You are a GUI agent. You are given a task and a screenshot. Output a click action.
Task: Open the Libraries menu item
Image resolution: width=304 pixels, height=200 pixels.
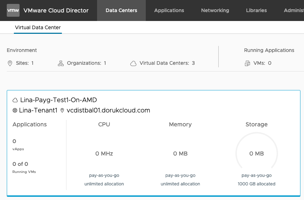coord(256,10)
